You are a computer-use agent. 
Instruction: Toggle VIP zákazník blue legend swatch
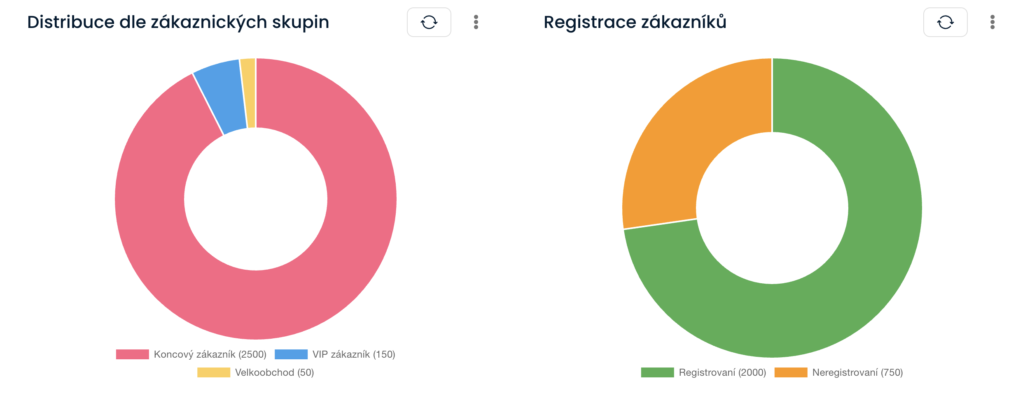[291, 354]
